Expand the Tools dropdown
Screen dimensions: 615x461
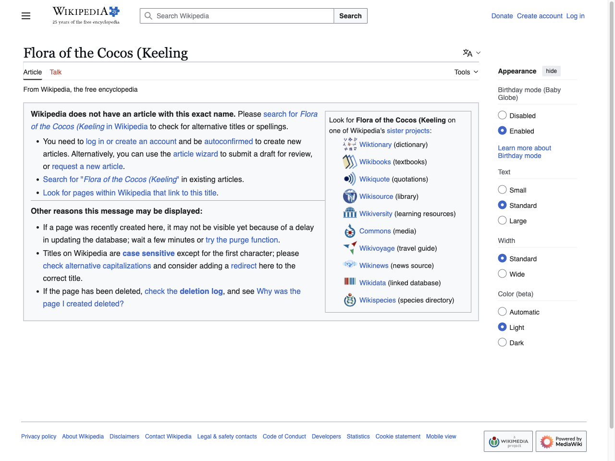[465, 72]
